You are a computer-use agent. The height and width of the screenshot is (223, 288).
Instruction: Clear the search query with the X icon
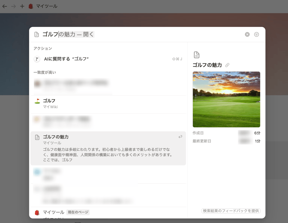247,34
